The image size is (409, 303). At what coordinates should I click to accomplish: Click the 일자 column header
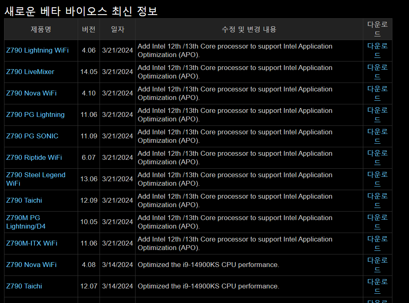(118, 29)
